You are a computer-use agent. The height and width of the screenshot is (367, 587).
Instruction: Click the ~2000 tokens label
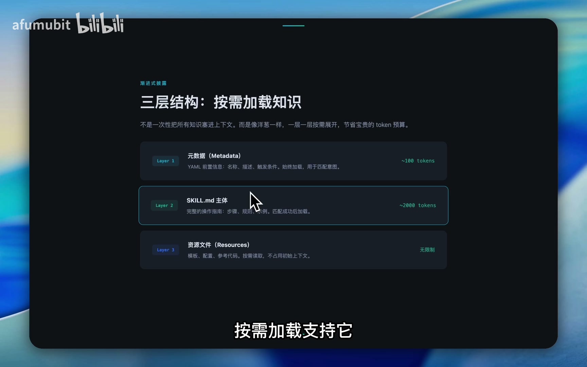pyautogui.click(x=417, y=205)
